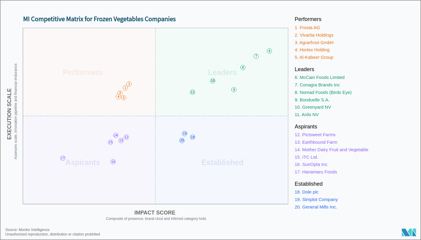The width and height of the screenshot is (421, 240).
Task: Click the Mordor Intelligence logo
Action: tap(409, 232)
